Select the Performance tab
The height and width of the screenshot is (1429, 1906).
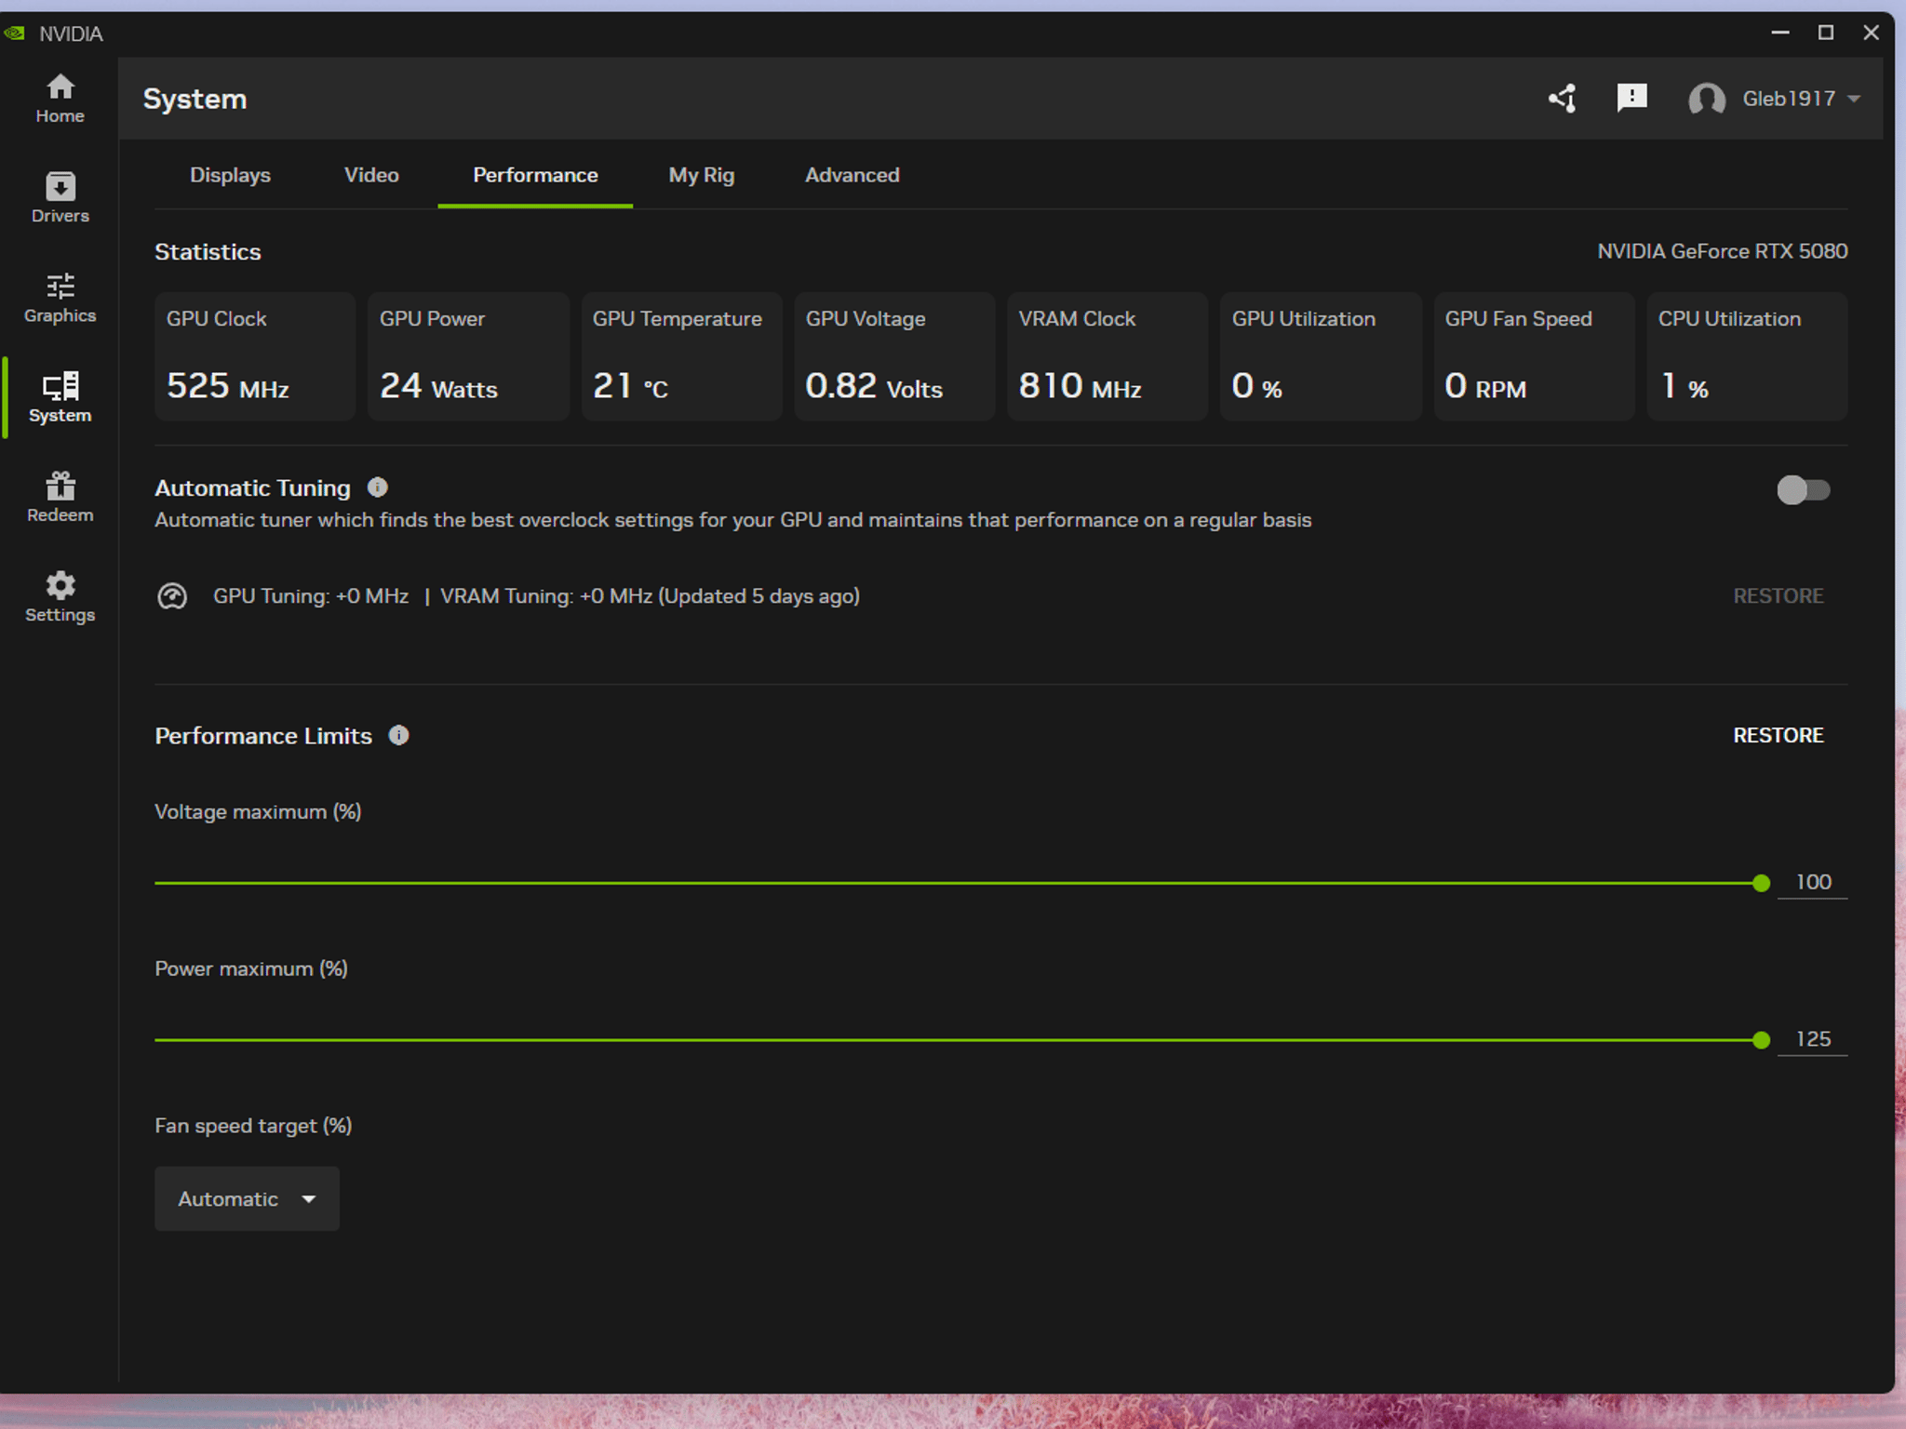pos(535,175)
